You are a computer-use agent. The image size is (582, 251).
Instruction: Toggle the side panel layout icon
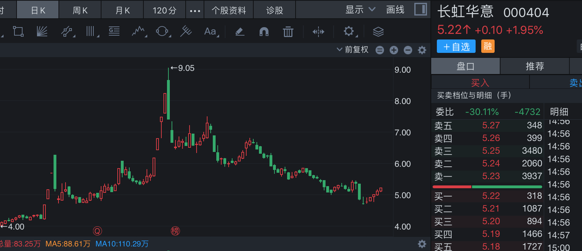coord(420,10)
